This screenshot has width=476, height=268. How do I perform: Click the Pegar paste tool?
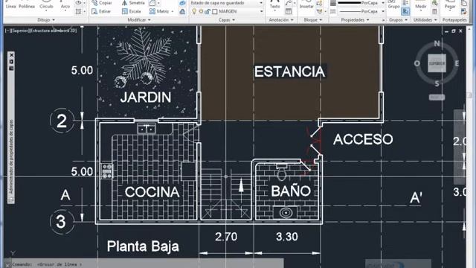tap(450, 4)
